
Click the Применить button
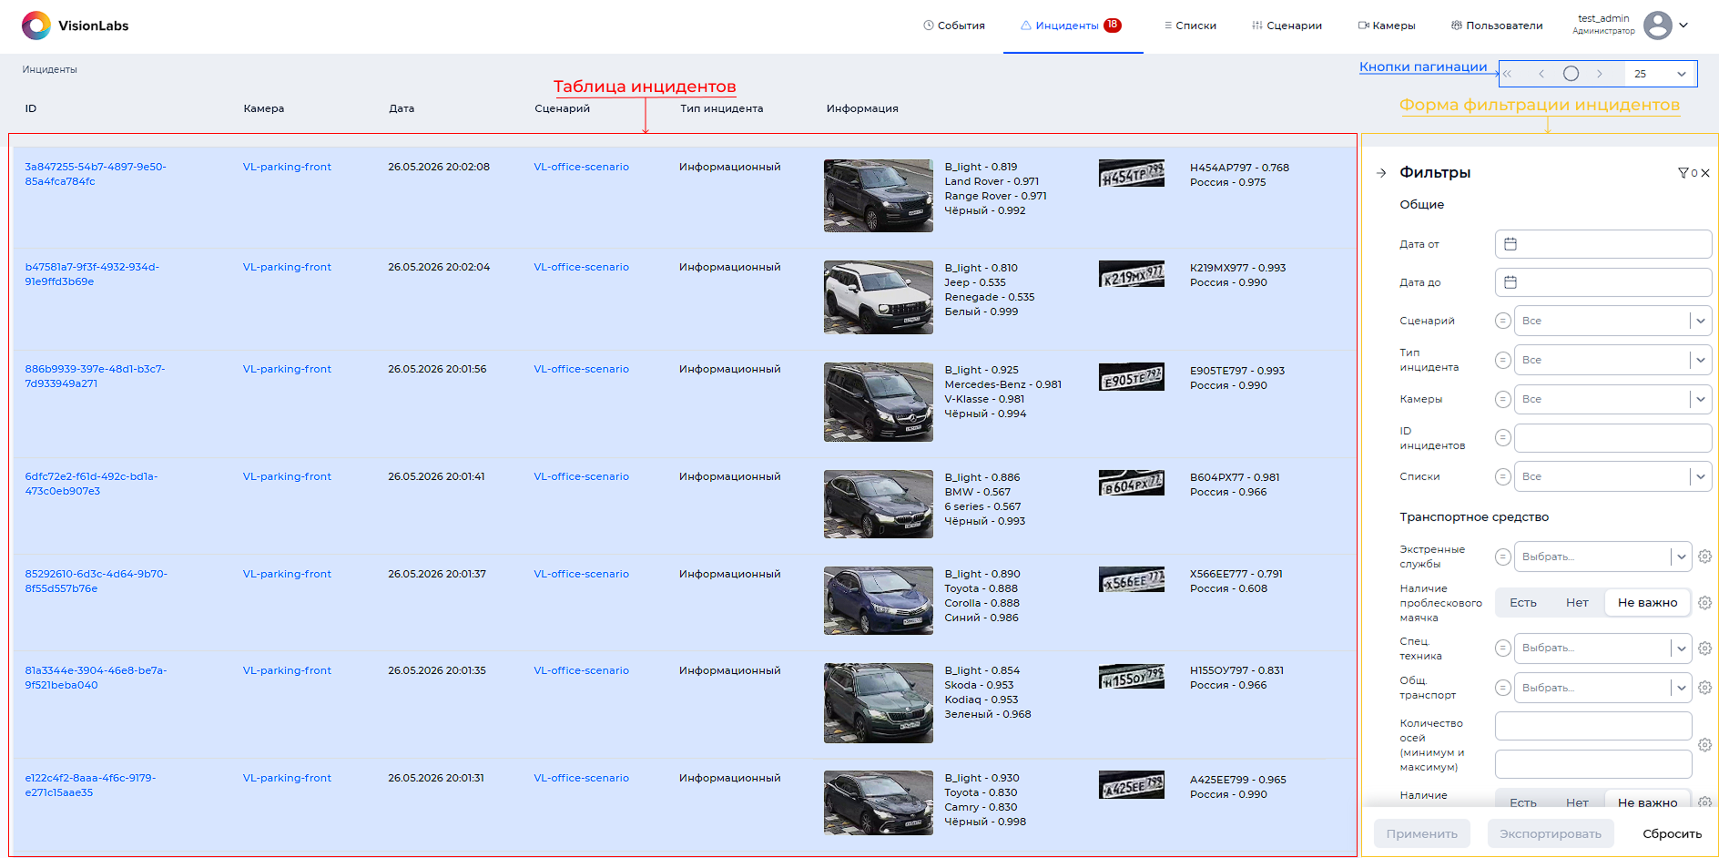tap(1421, 833)
